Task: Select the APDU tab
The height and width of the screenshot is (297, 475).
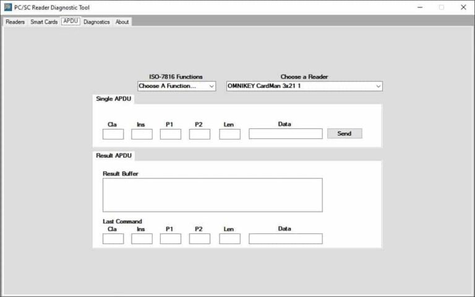Action: [x=71, y=21]
